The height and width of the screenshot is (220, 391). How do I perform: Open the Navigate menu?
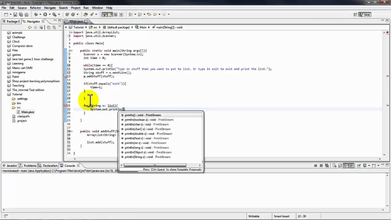50,8
